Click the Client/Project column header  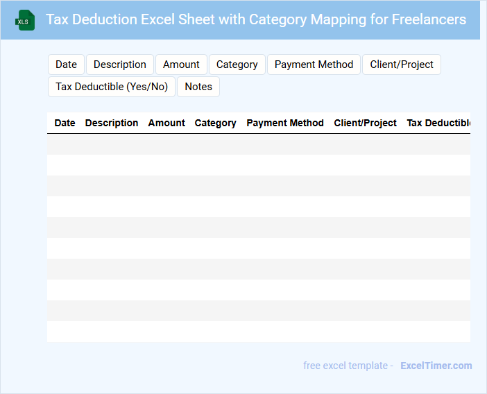click(x=365, y=123)
